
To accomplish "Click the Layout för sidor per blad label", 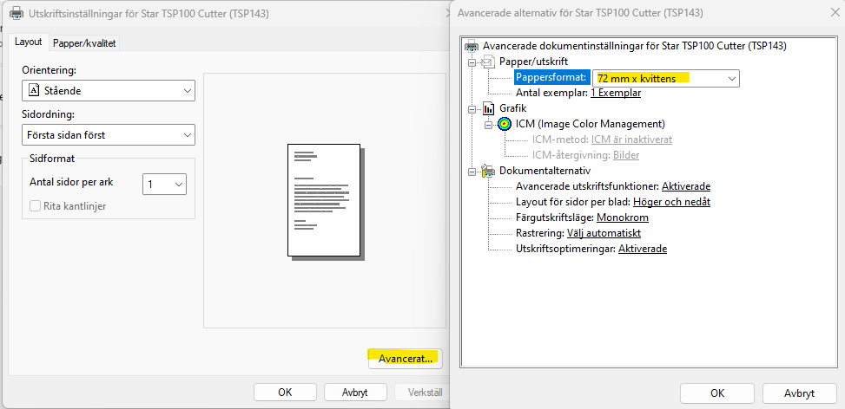I will (x=573, y=202).
